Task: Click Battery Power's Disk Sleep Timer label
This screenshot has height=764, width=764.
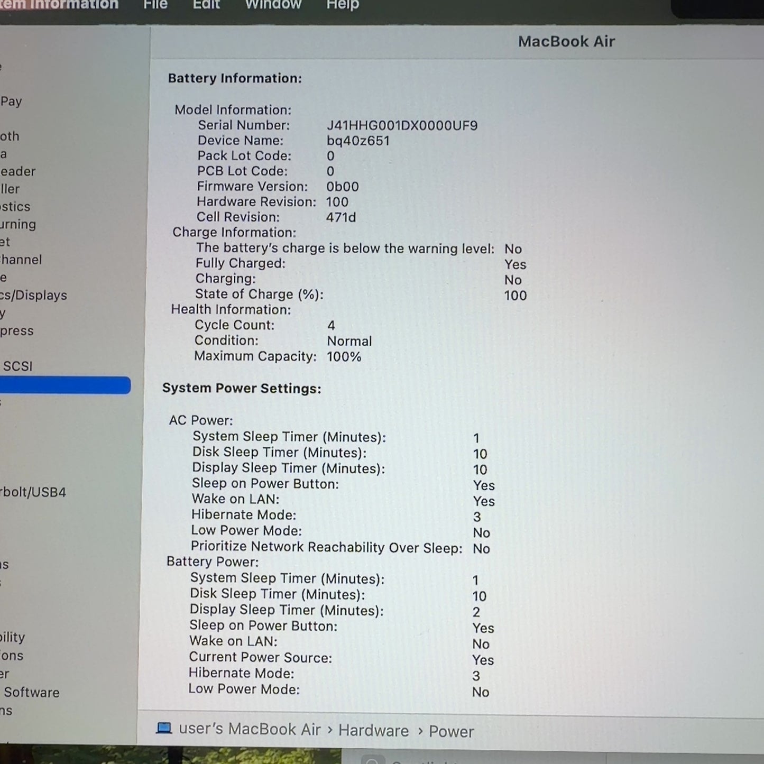Action: [278, 594]
